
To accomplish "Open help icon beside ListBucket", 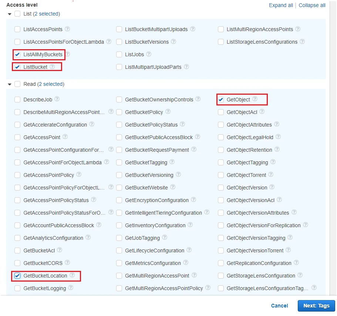I will click(52, 67).
